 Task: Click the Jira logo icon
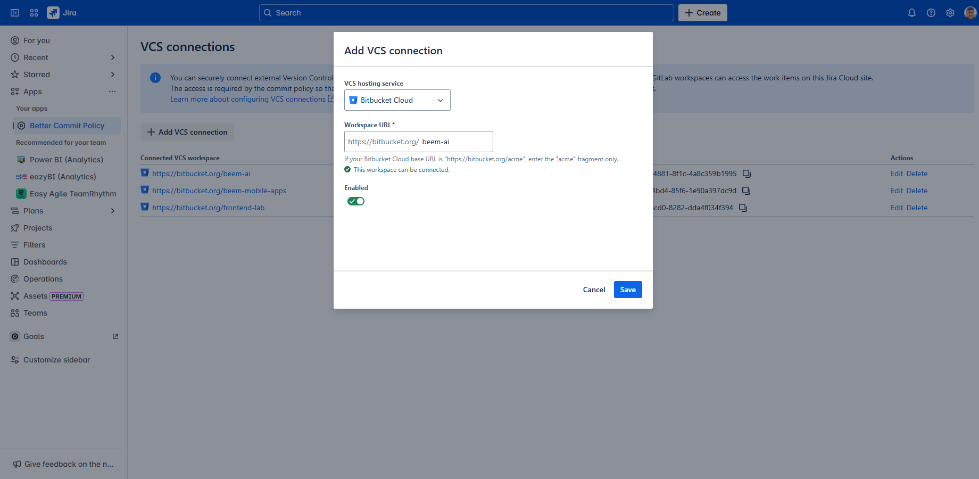pos(53,13)
